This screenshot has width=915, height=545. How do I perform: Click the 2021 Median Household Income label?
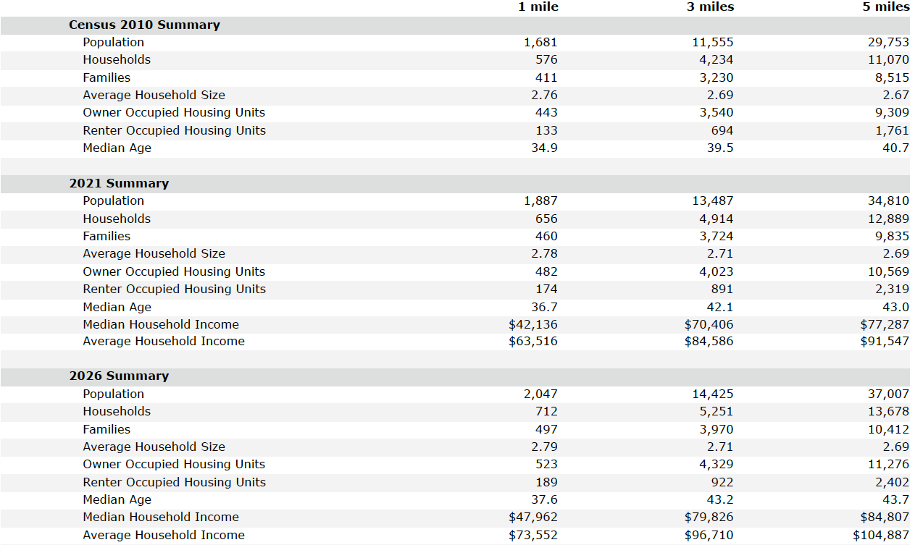coord(161,324)
